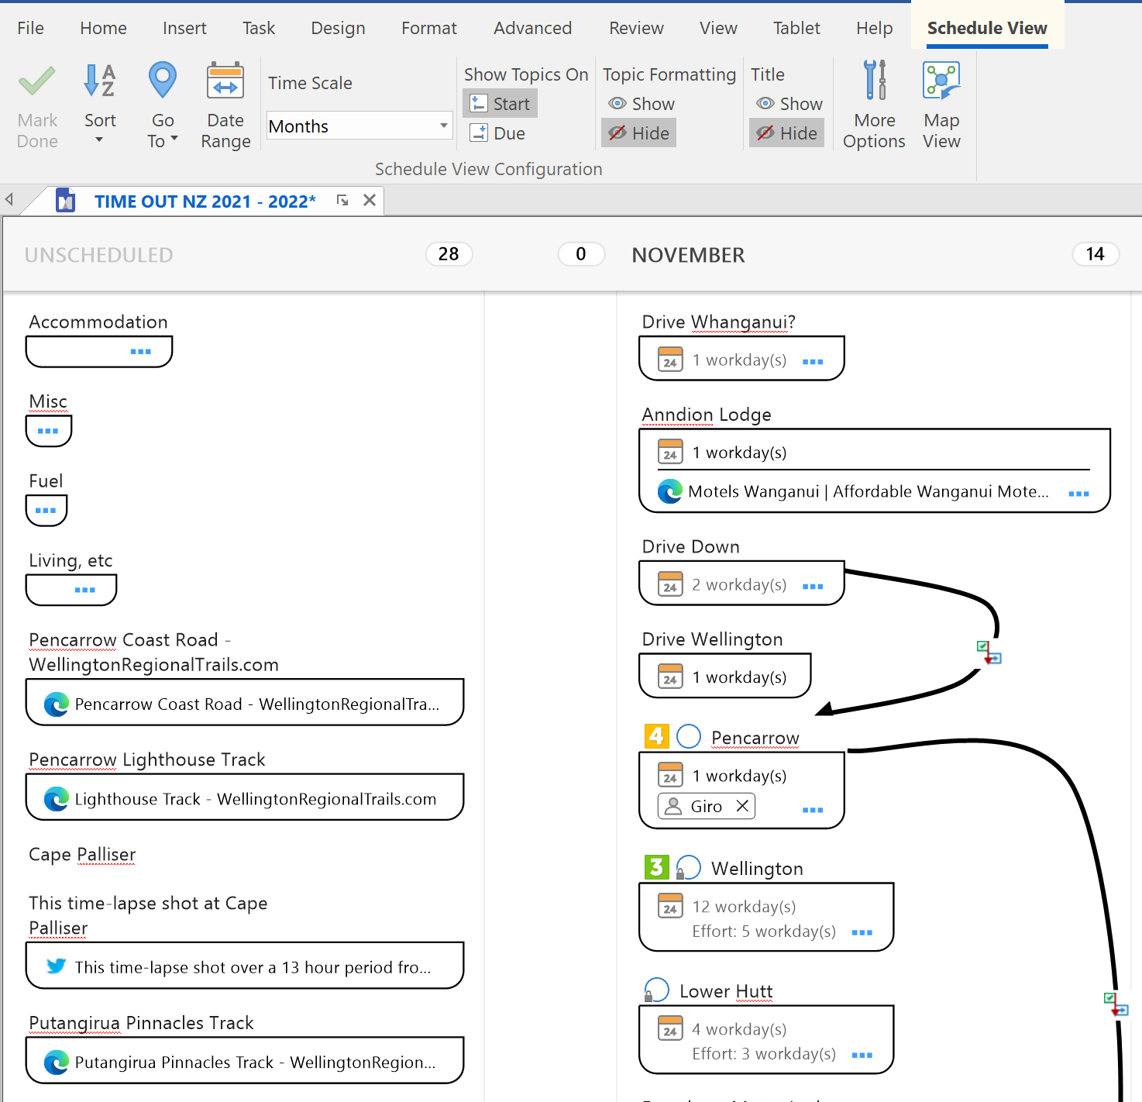Viewport: 1142px width, 1102px height.
Task: Hide the Title
Action: click(786, 133)
